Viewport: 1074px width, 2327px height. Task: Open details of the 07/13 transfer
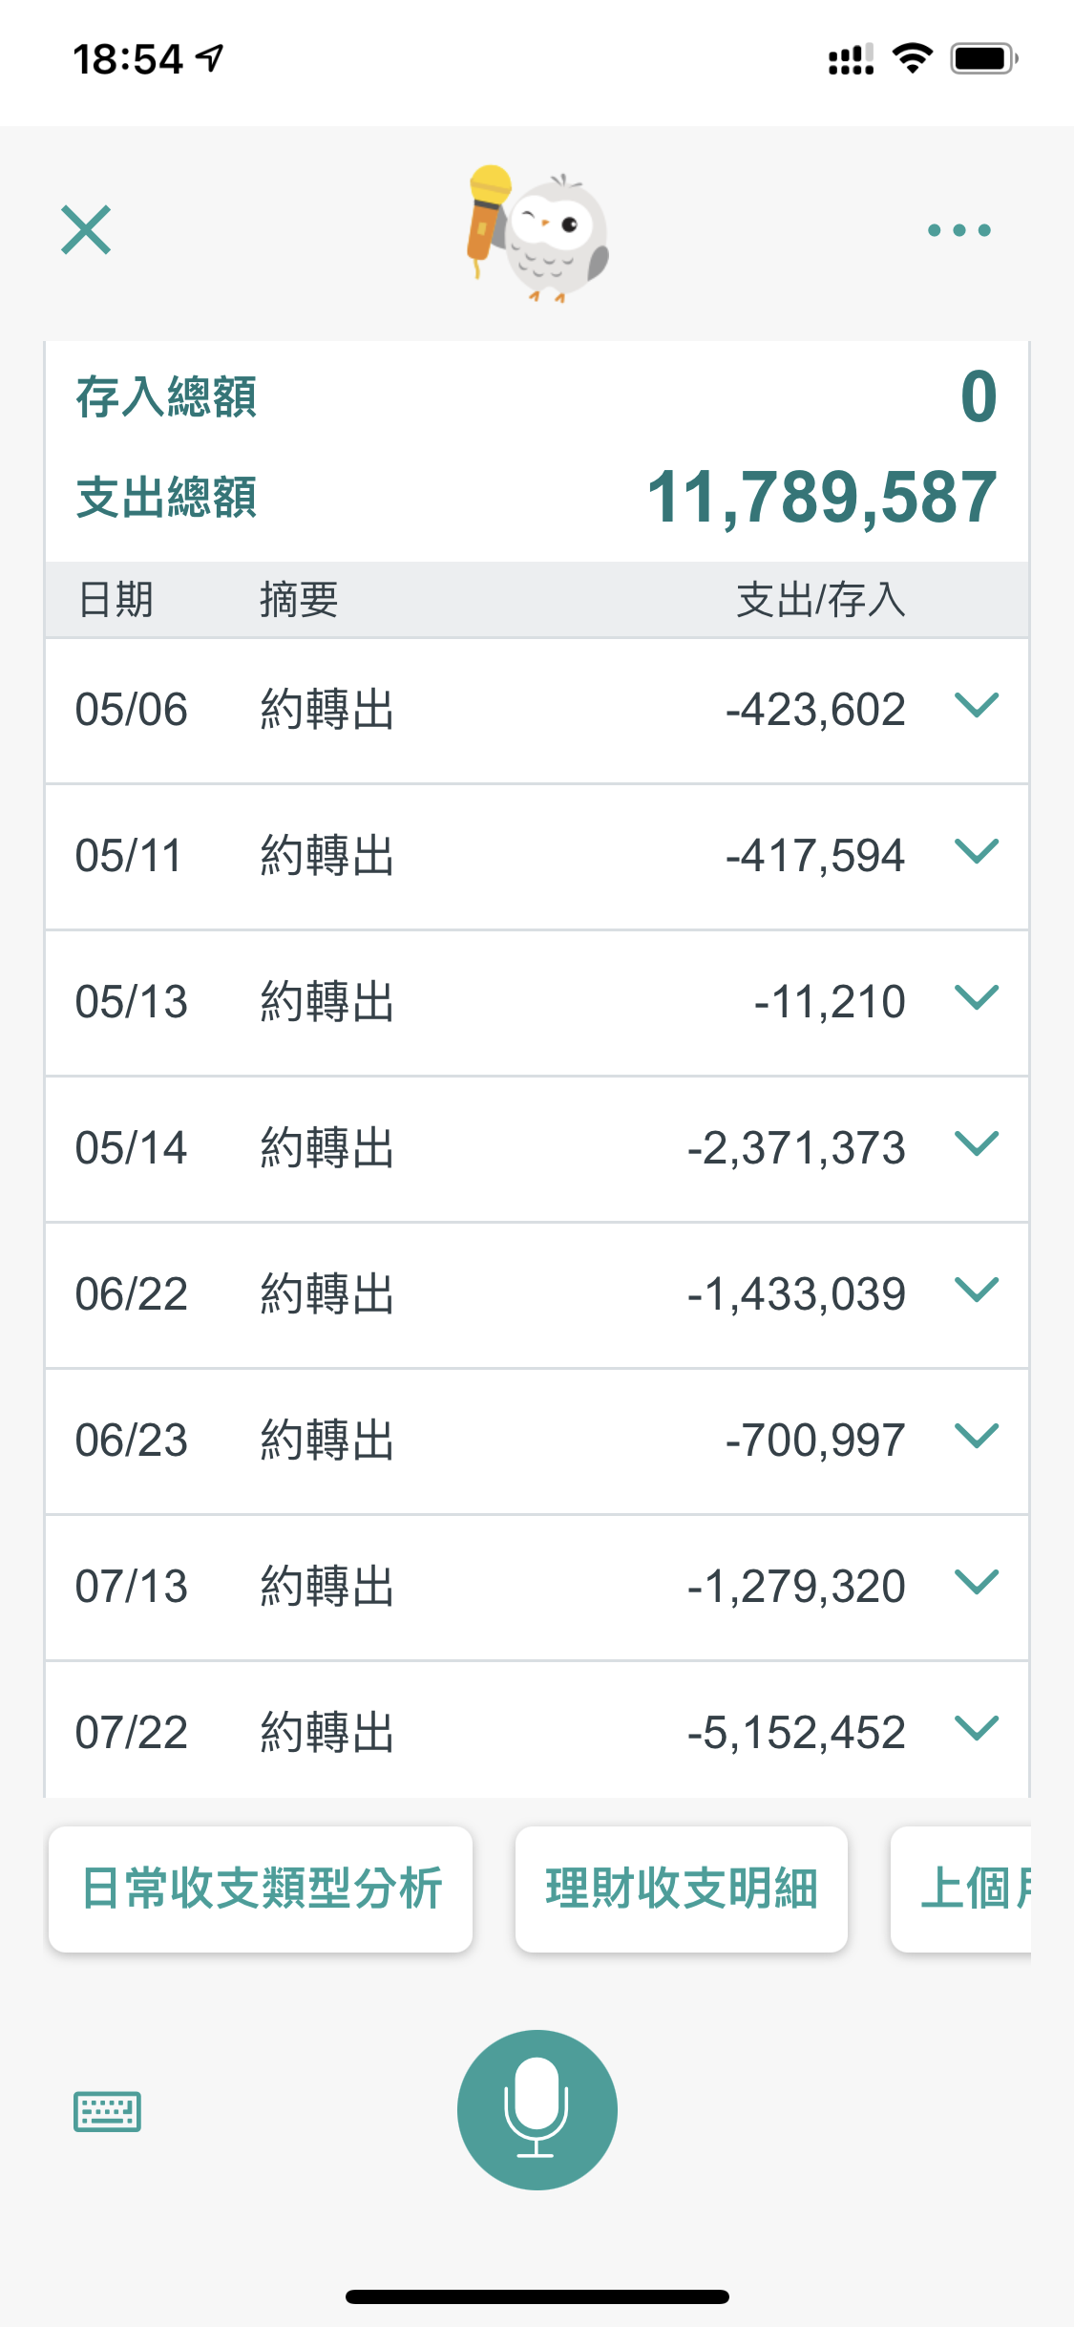coord(976,1583)
